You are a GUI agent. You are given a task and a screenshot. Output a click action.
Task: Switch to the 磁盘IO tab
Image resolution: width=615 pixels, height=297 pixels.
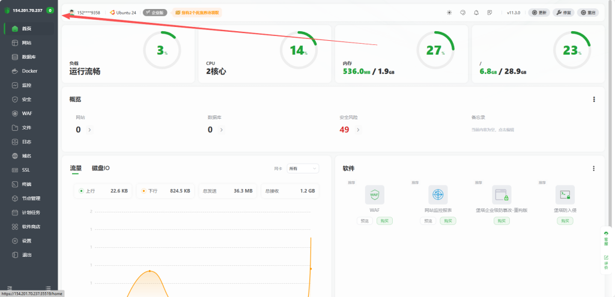100,169
